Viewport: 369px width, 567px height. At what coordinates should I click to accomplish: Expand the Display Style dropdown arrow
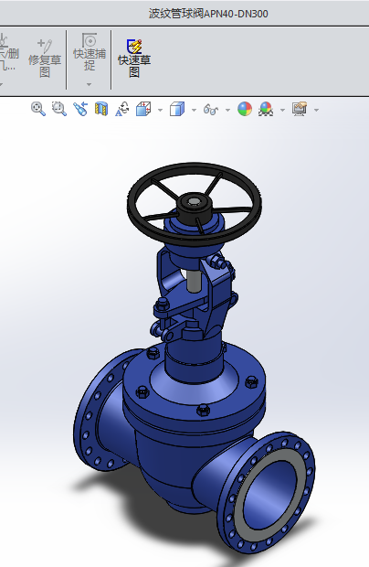pos(194,110)
